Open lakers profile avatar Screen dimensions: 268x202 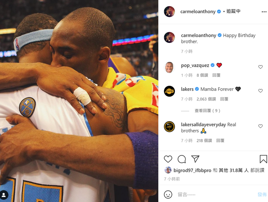[169, 91]
